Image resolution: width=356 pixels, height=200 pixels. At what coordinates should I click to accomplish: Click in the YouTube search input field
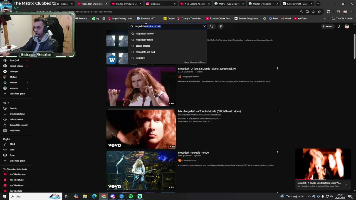167,26
